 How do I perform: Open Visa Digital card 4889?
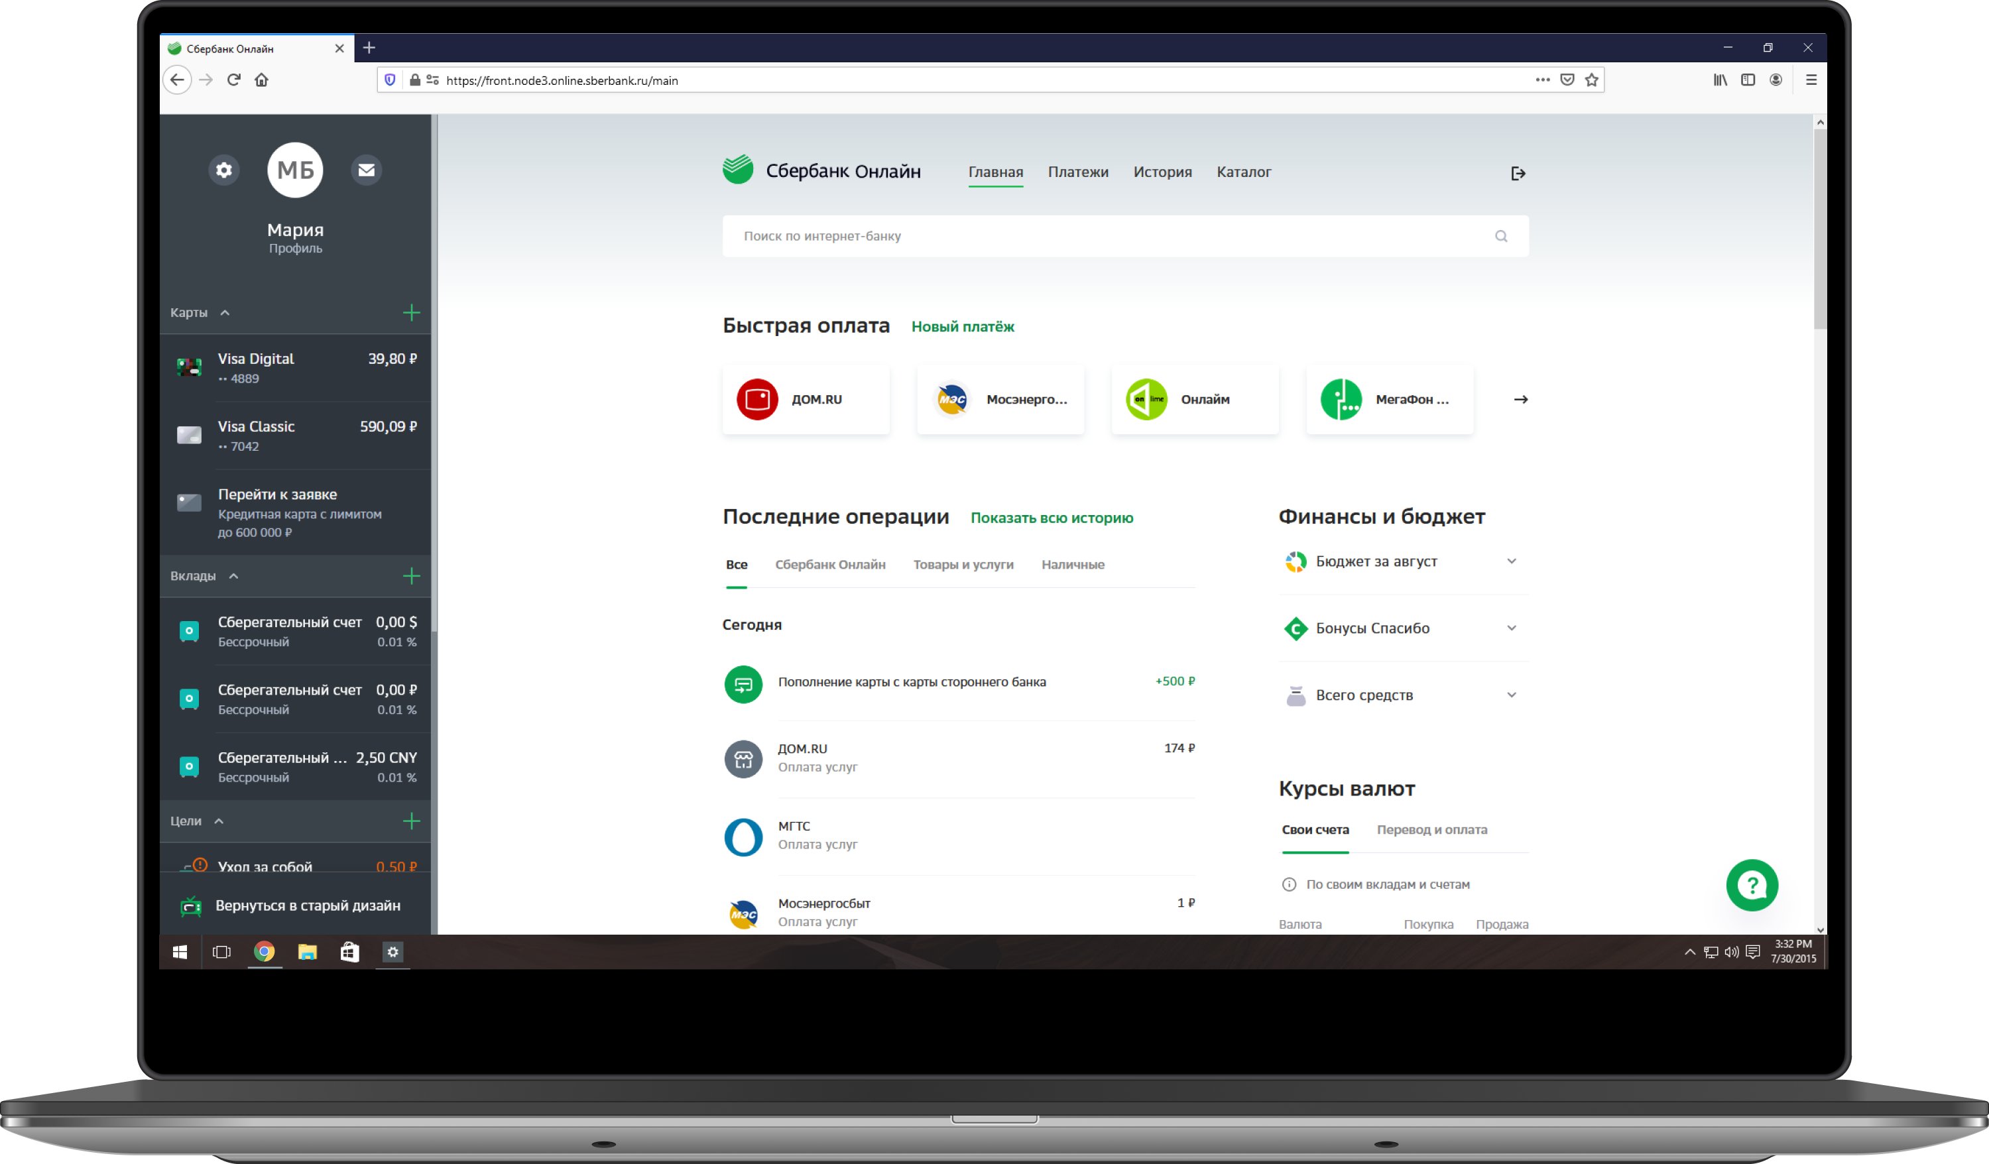[x=295, y=368]
